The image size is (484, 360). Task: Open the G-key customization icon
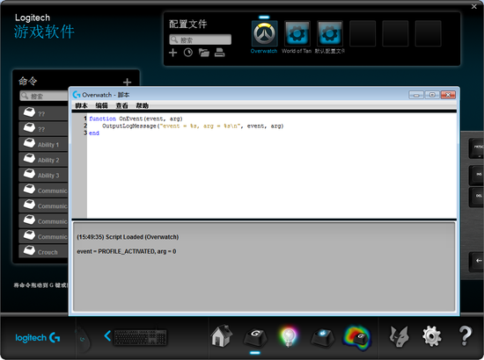pyautogui.click(x=255, y=337)
